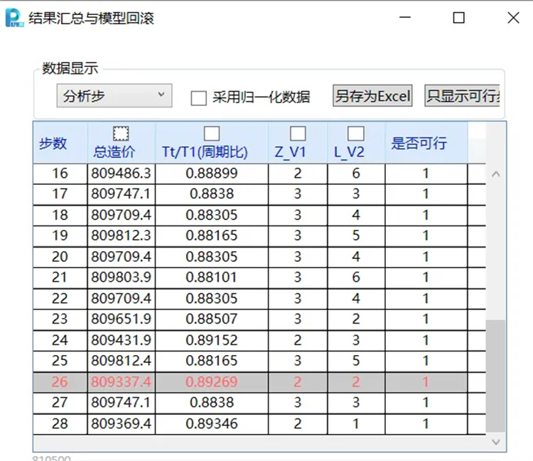The width and height of the screenshot is (533, 461).
Task: Select the cell with period ratio 0.88101
Action: pos(211,277)
